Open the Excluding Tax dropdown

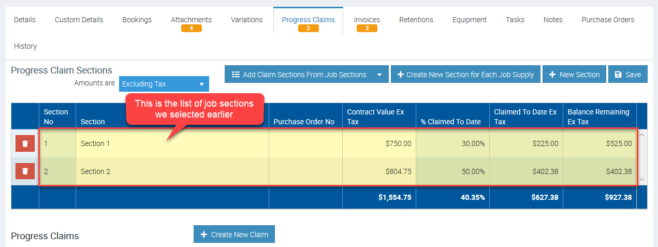[164, 84]
